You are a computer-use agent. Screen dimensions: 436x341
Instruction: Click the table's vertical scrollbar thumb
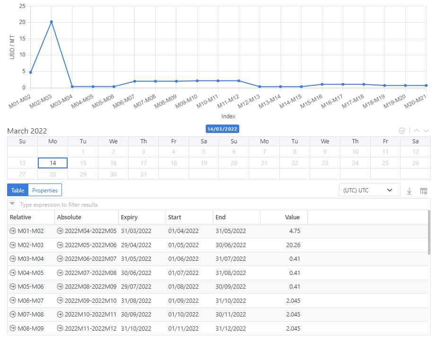pos(429,240)
